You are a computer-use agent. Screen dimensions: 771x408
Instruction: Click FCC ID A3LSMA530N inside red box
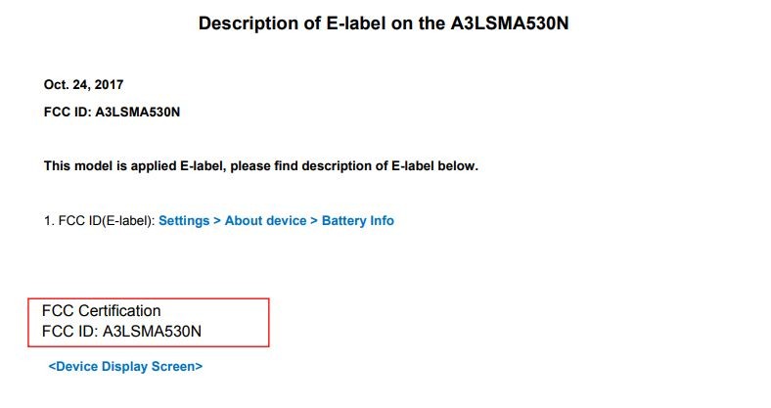click(121, 332)
